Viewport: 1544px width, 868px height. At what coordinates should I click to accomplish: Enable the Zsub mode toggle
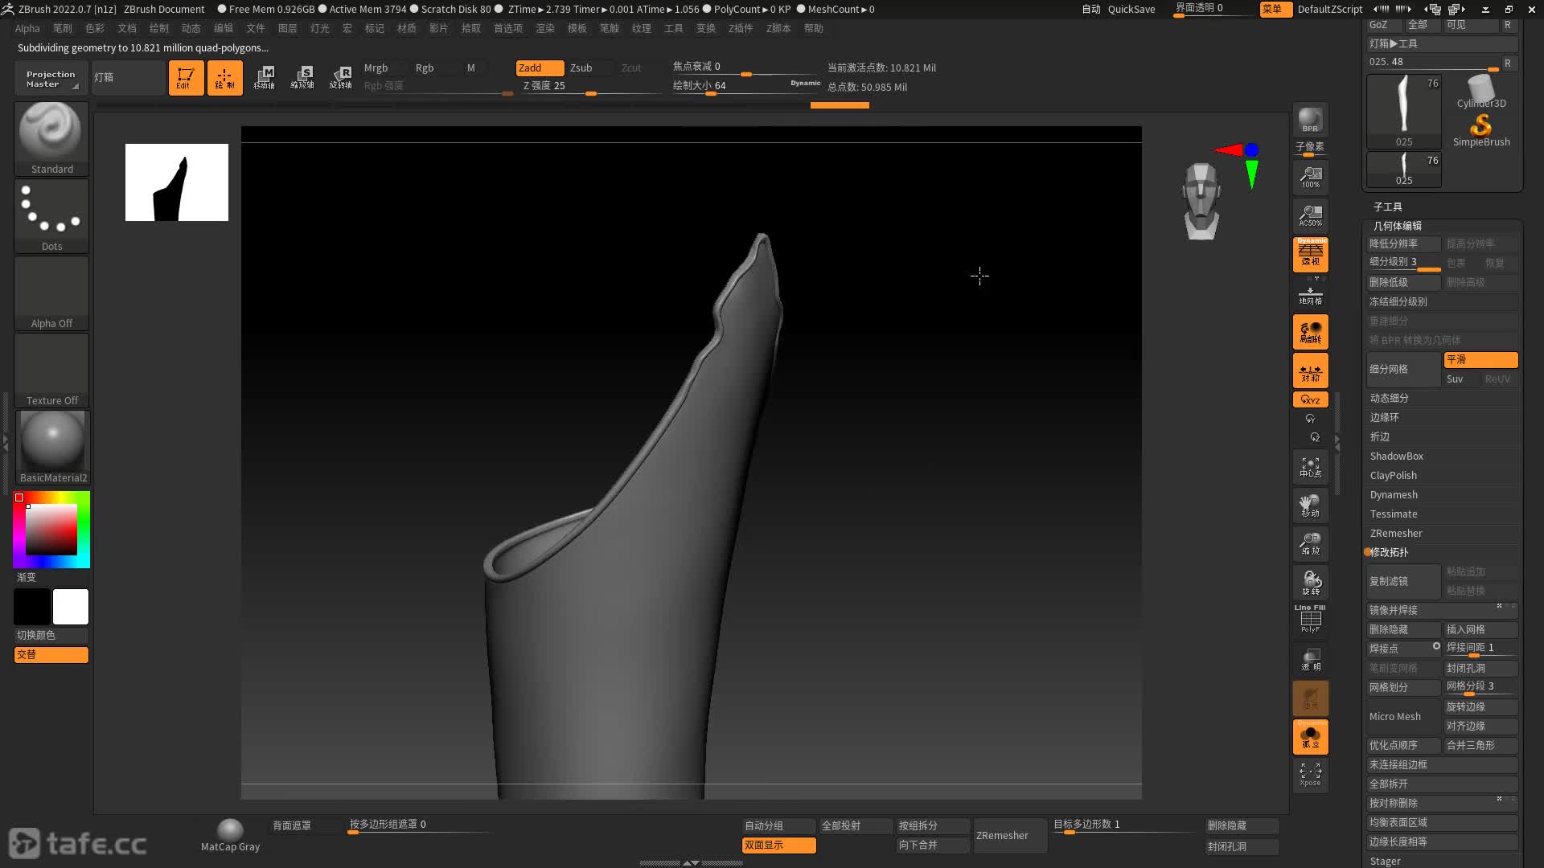[581, 68]
